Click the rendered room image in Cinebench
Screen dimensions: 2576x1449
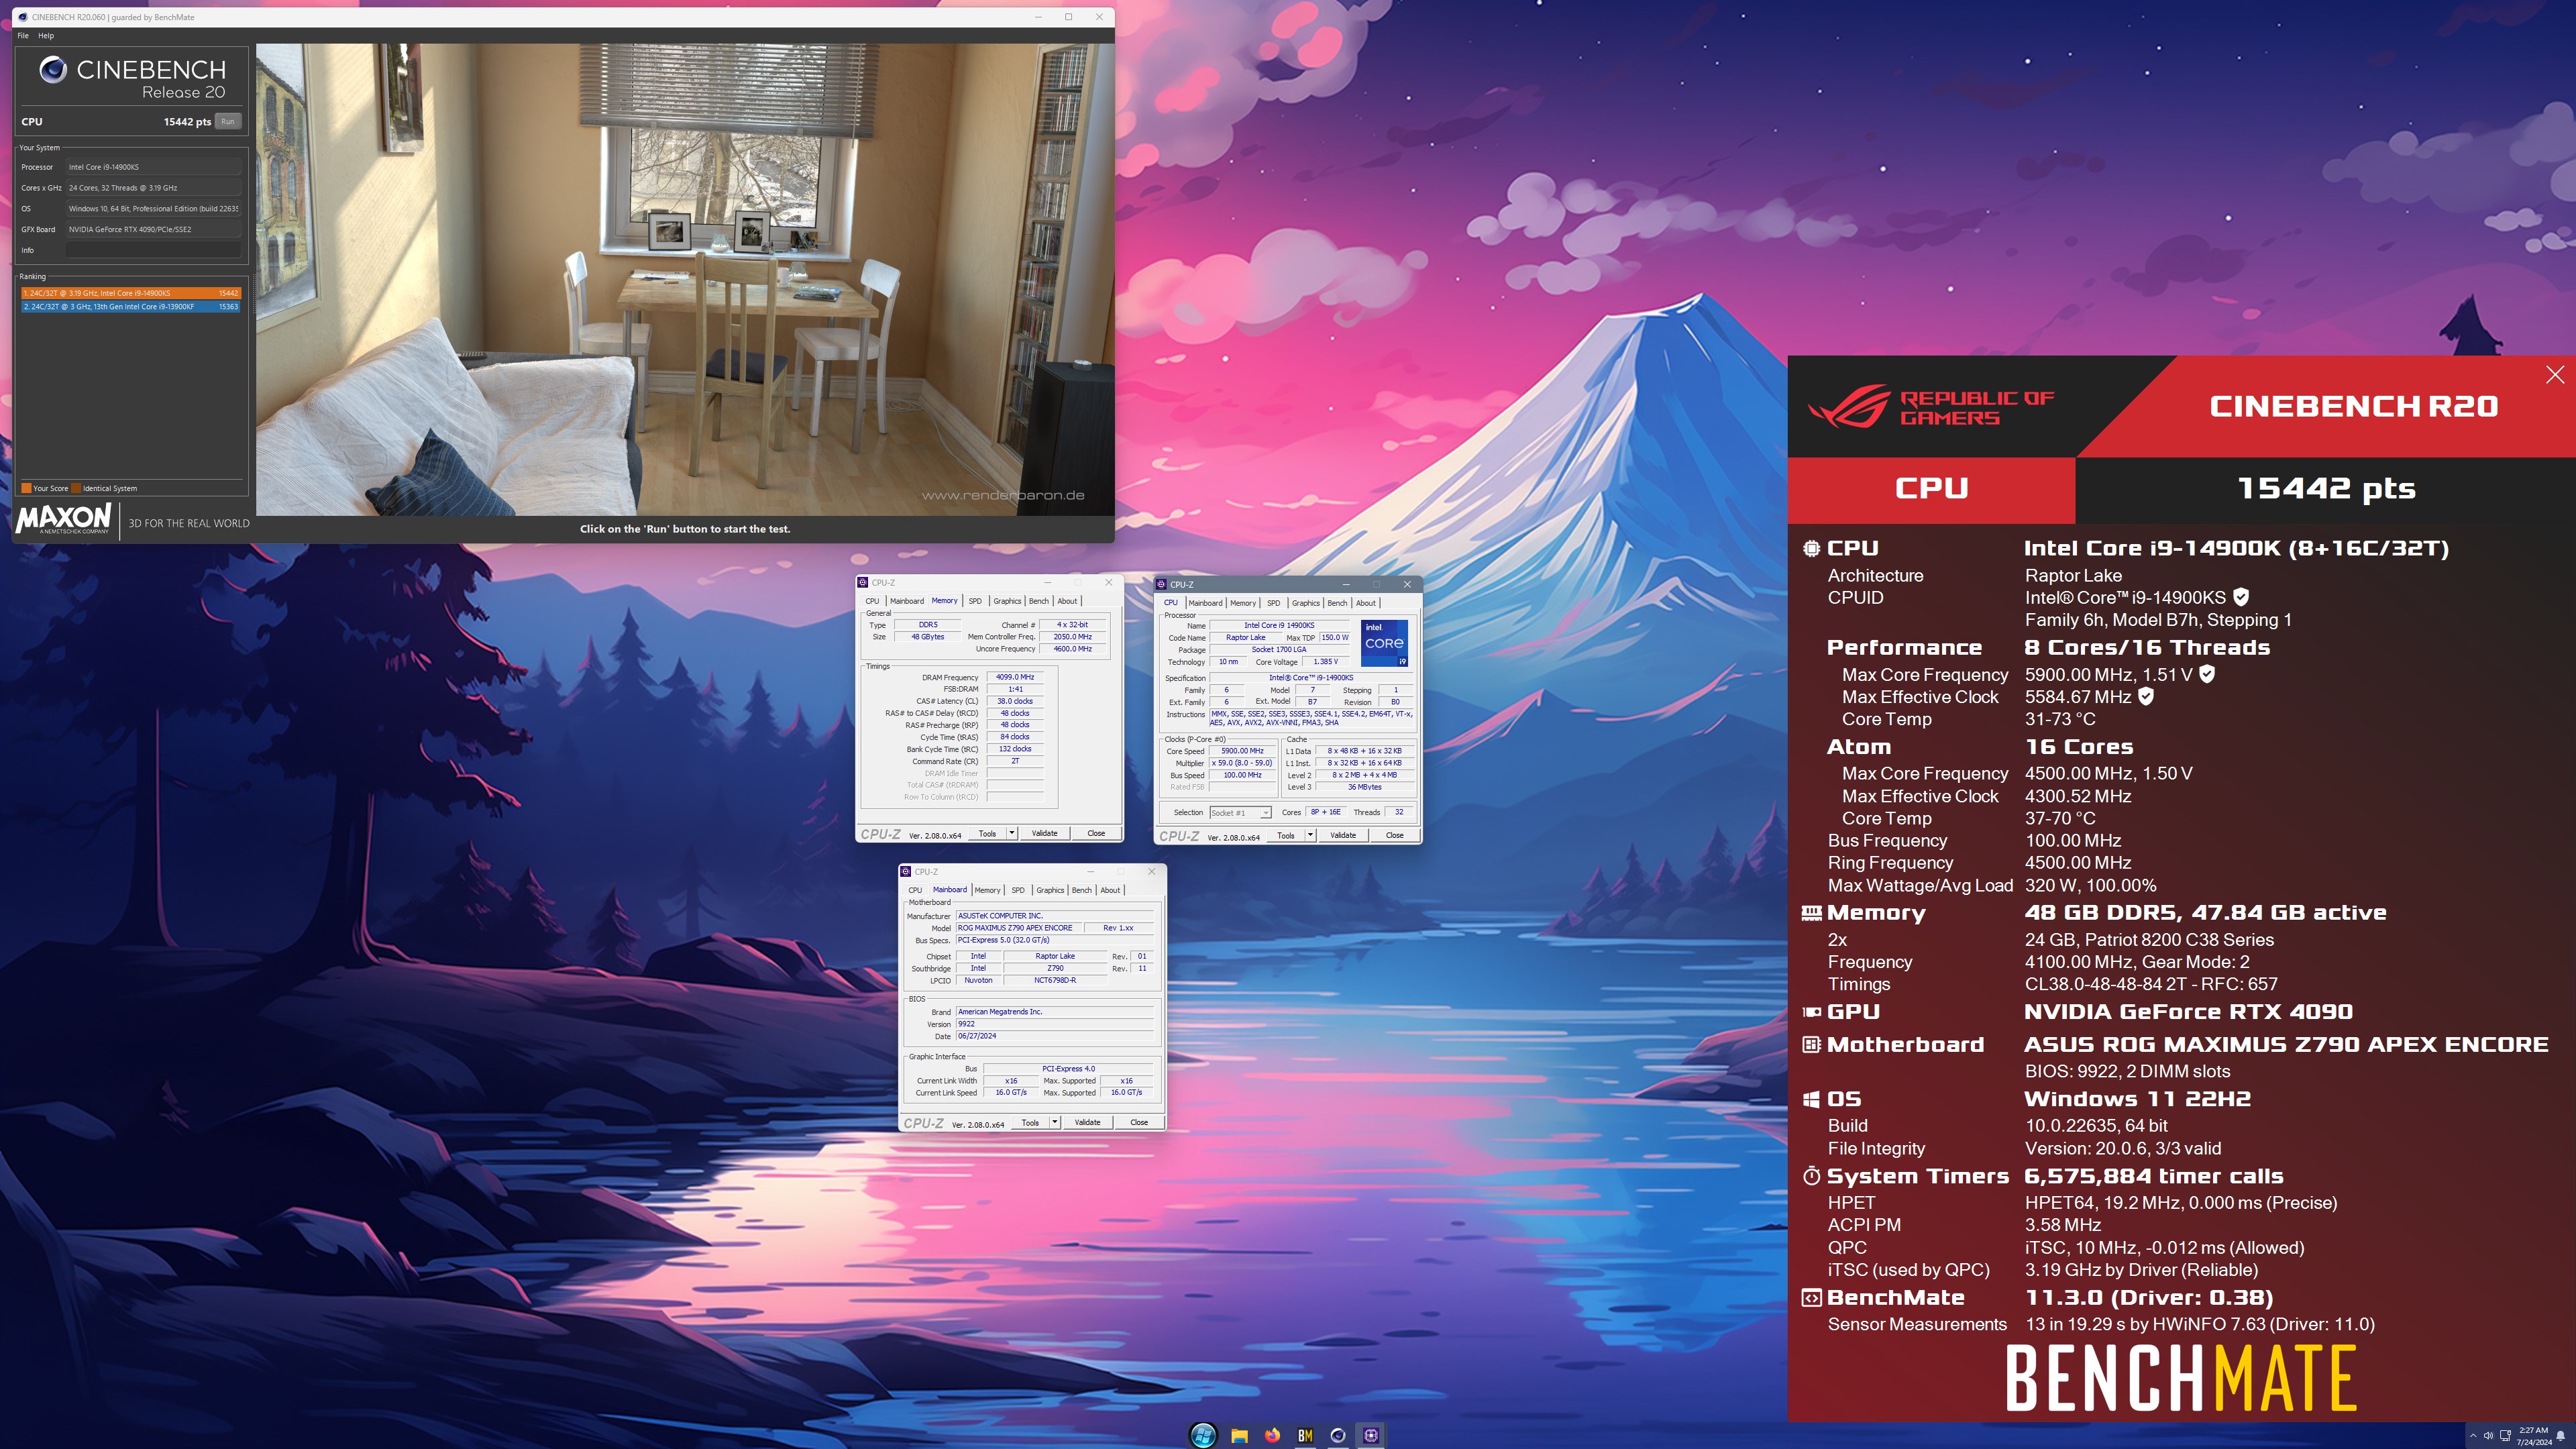click(x=685, y=280)
